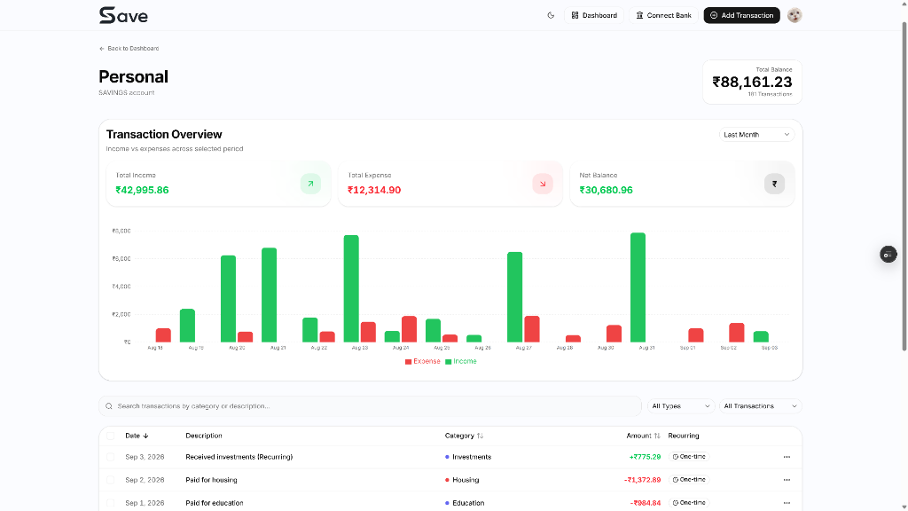The image size is (908, 511).
Task: Select the Sep 3, 2026 row checkbox
Action: [x=111, y=457]
